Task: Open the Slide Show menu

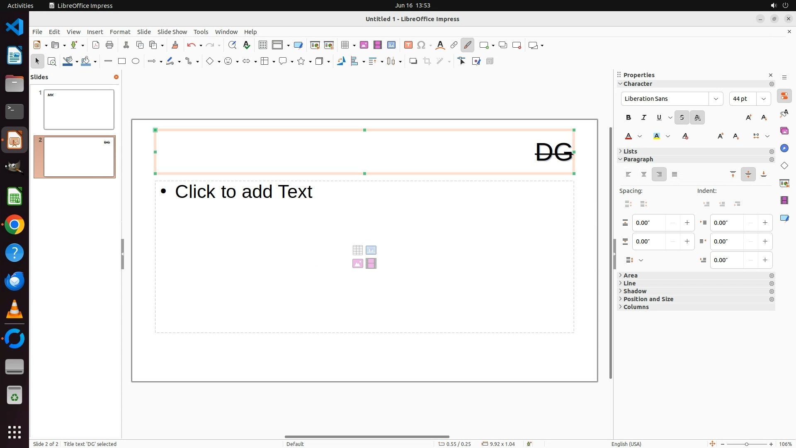Action: 172,32
